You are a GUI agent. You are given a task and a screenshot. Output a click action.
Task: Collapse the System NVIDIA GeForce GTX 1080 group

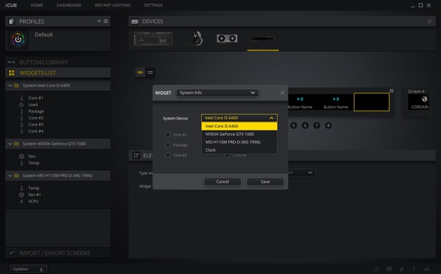pyautogui.click(x=10, y=144)
